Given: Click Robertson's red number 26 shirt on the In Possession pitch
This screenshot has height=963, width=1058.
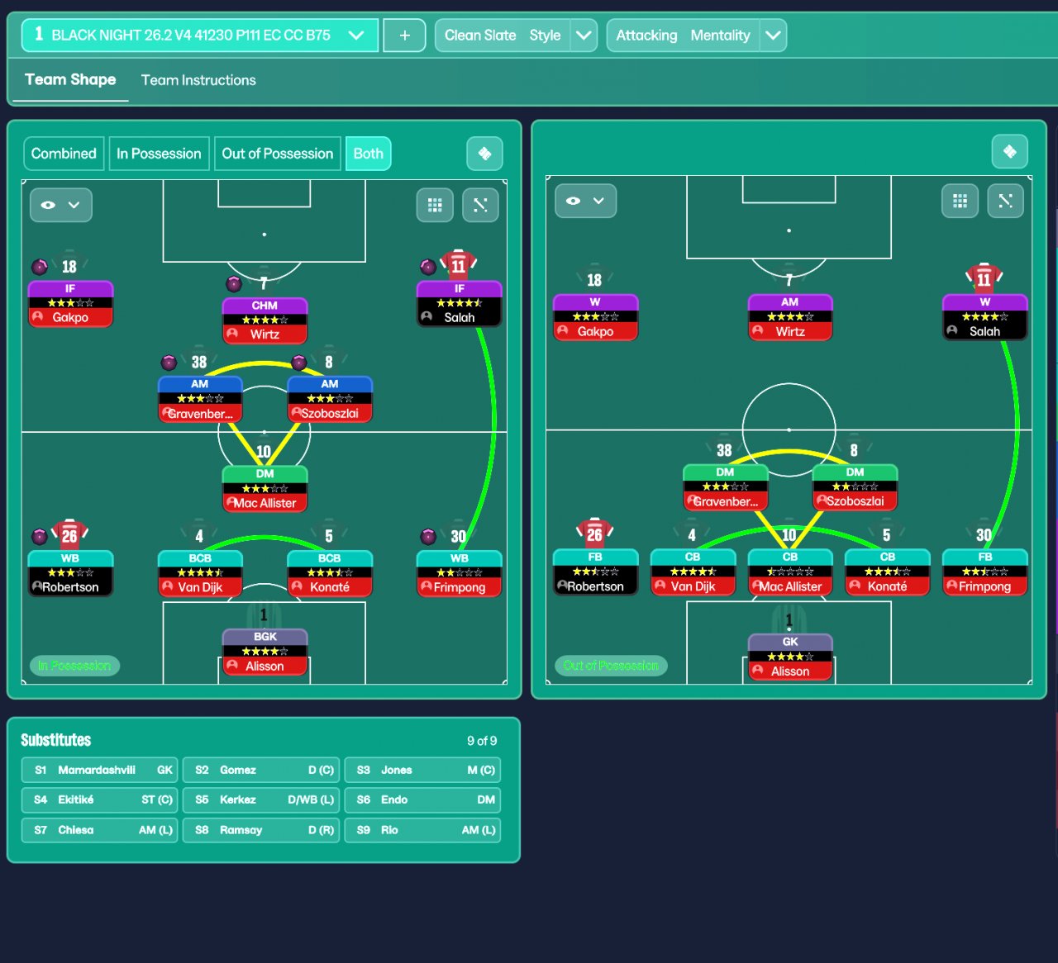Looking at the screenshot, I should [69, 534].
